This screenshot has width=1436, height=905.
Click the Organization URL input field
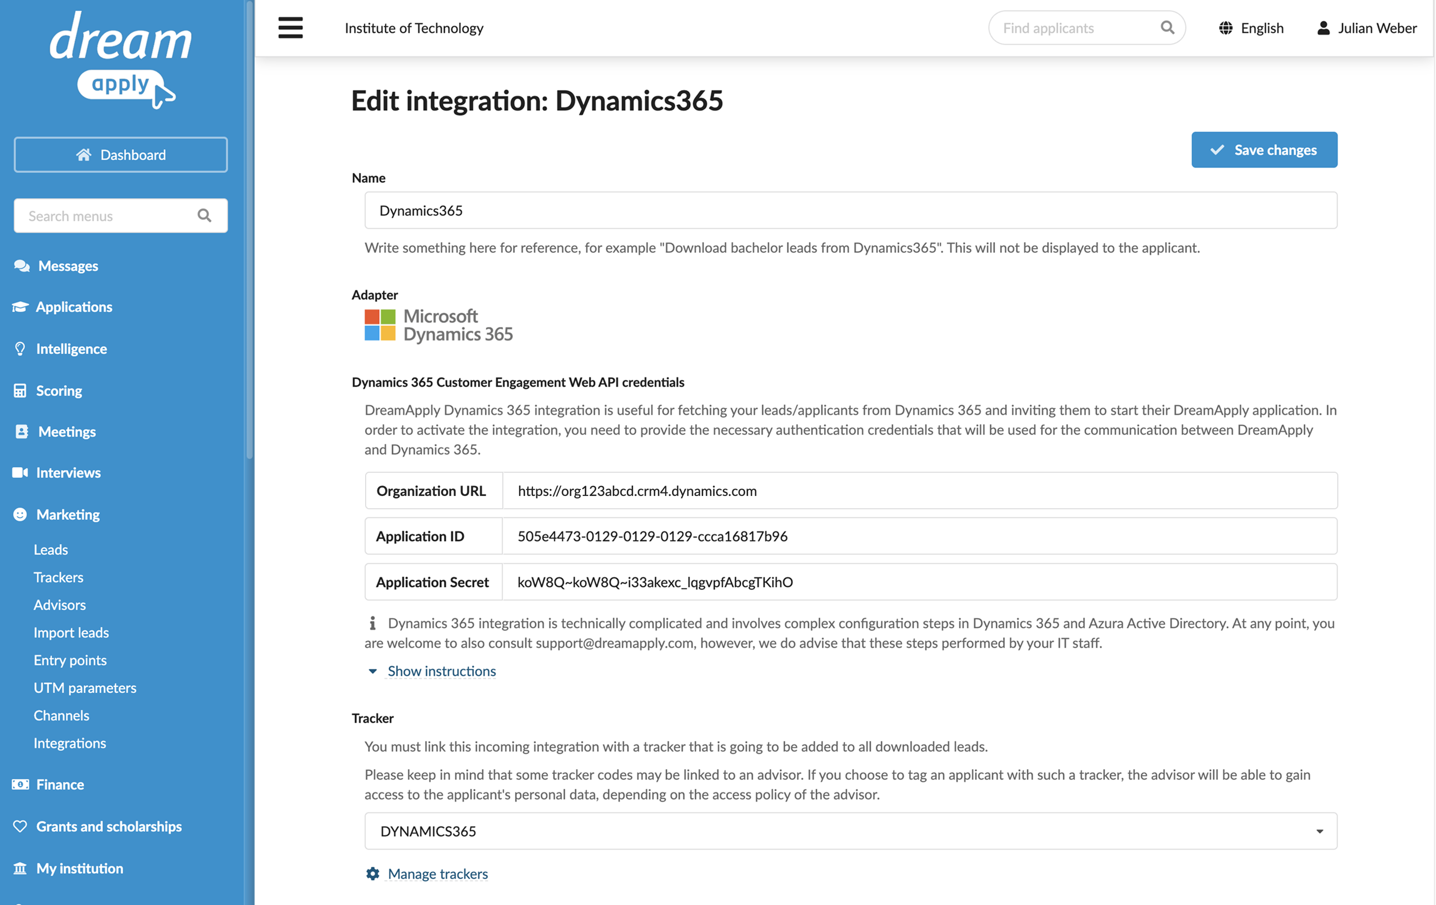(920, 490)
